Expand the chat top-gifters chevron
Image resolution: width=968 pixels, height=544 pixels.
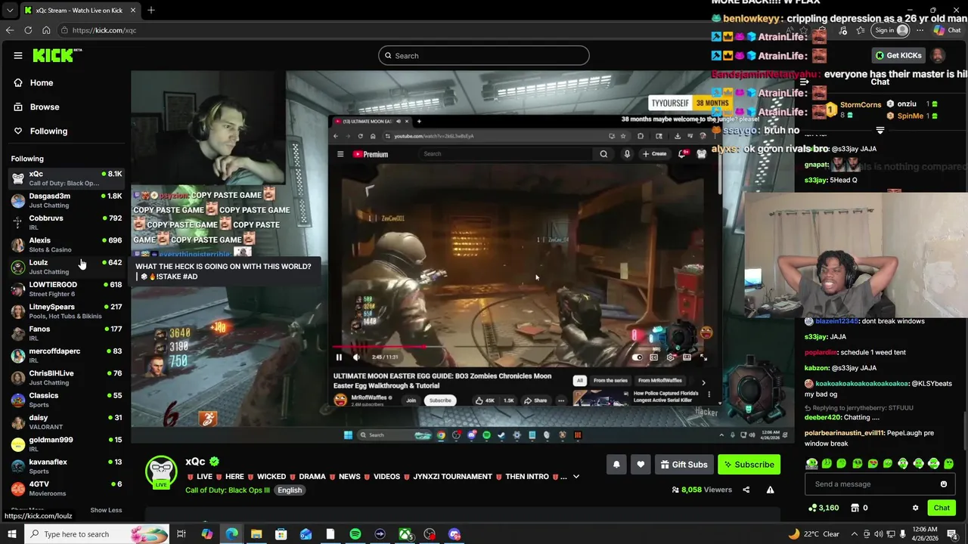pos(880,130)
